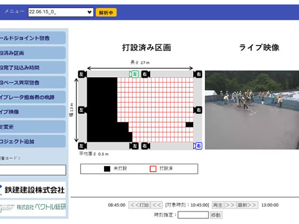Click the 鉄建建設株式会社 logo

32,190
